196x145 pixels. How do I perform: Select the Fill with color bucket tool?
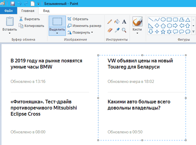pos(117,21)
